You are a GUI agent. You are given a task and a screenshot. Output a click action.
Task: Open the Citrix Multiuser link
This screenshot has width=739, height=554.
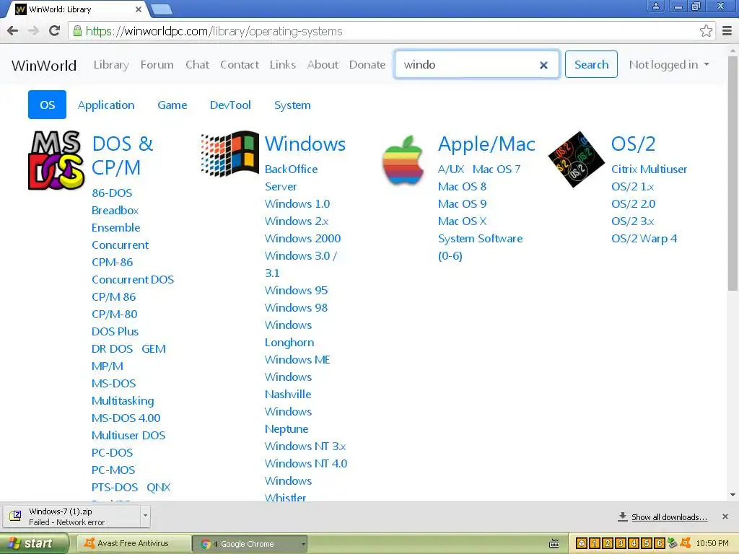coord(649,169)
